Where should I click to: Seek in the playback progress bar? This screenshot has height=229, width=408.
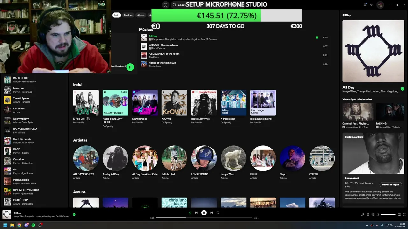click(x=204, y=218)
